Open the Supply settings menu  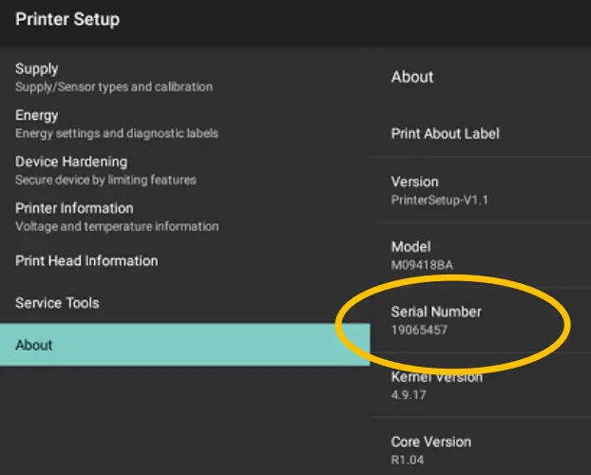coord(114,77)
